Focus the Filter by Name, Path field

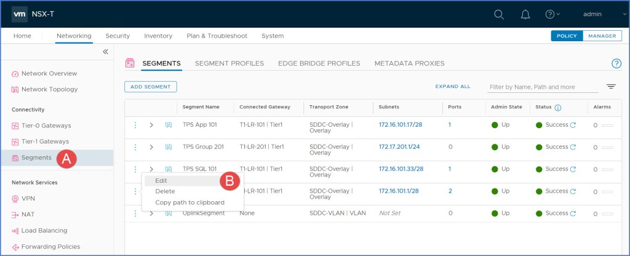pyautogui.click(x=543, y=87)
